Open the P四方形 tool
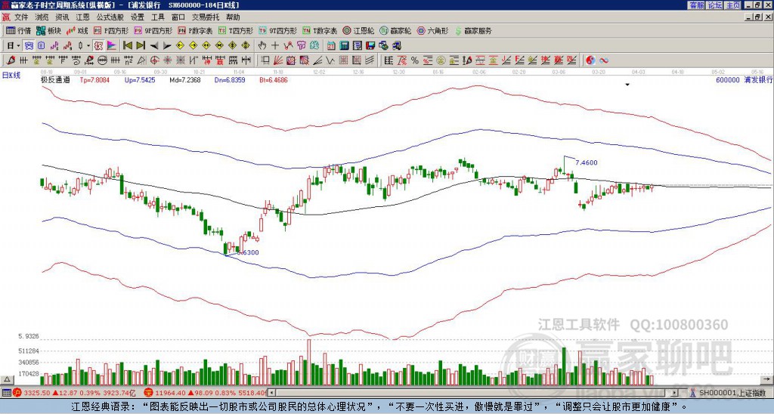This screenshot has height=414, width=774. tap(112, 30)
